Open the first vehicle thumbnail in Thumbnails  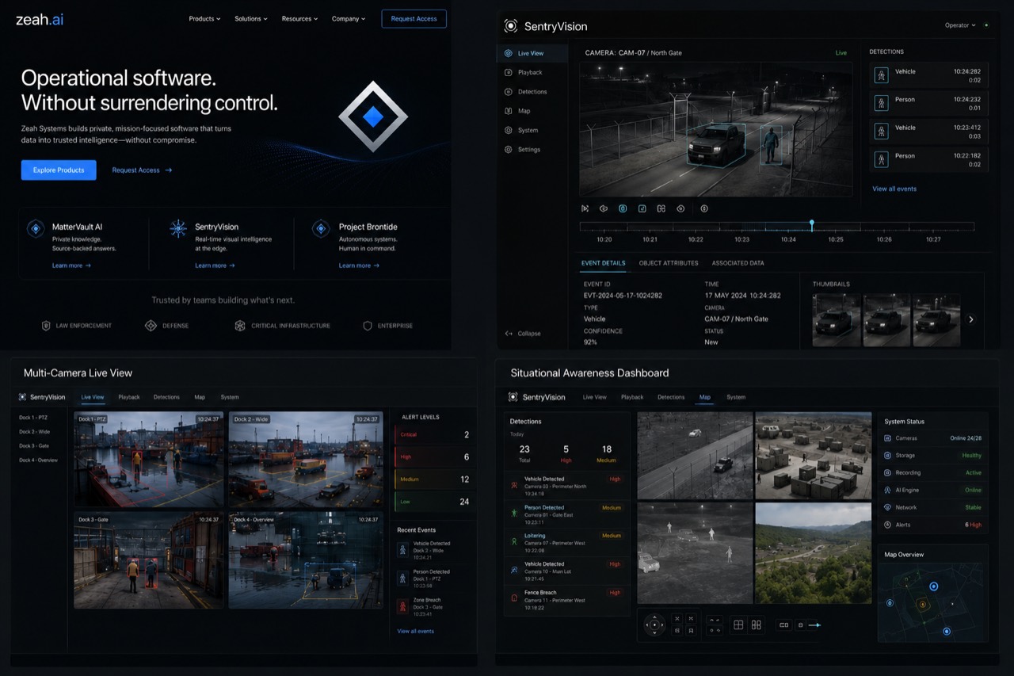click(837, 319)
